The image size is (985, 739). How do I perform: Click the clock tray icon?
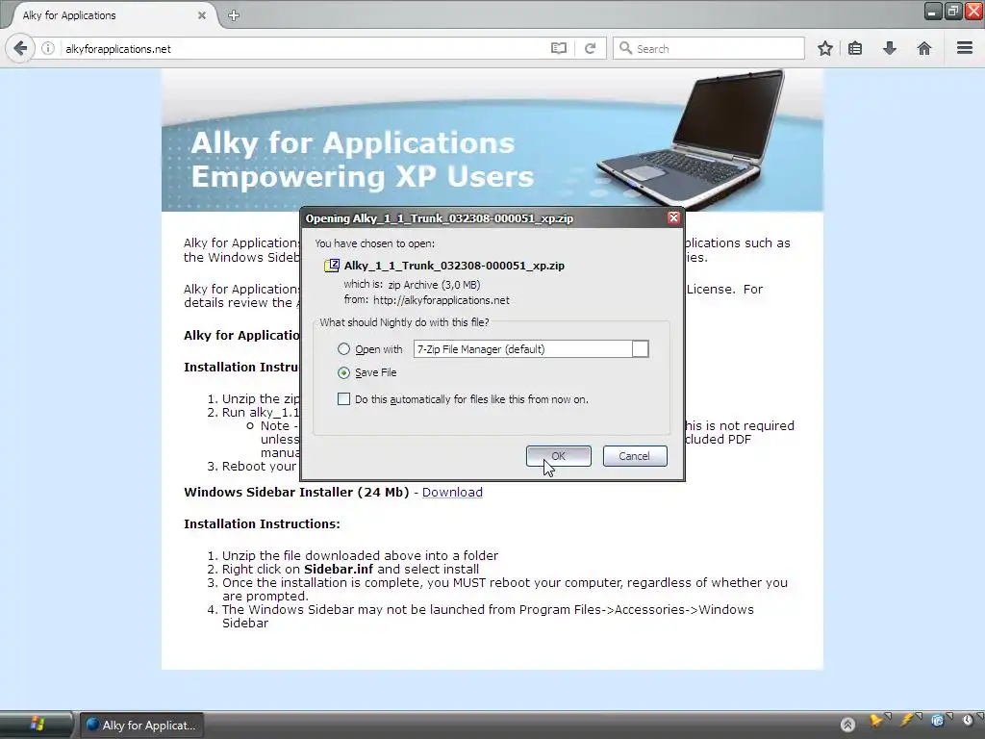pyautogui.click(x=968, y=722)
